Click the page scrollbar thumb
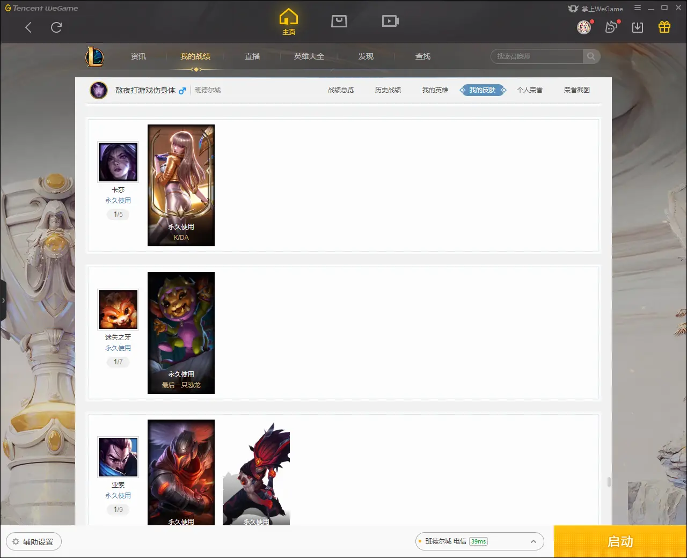This screenshot has width=687, height=558. [x=609, y=482]
